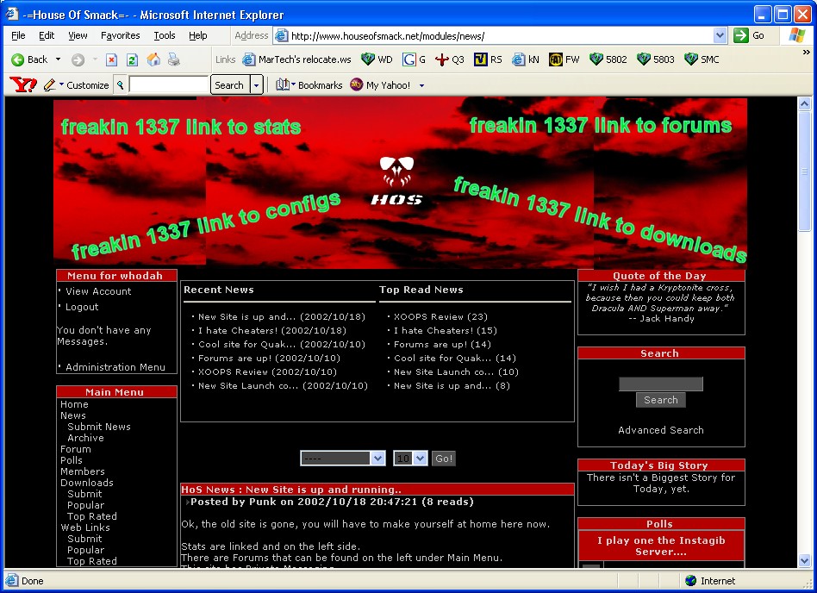Screen dimensions: 817x593
Task: Expand the My Yahoo! dropdown arrow
Action: (x=421, y=85)
